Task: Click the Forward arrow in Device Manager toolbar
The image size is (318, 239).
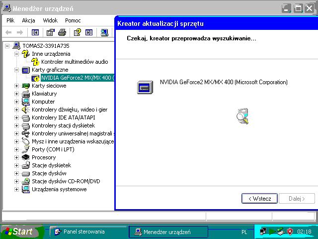Action: 20,32
